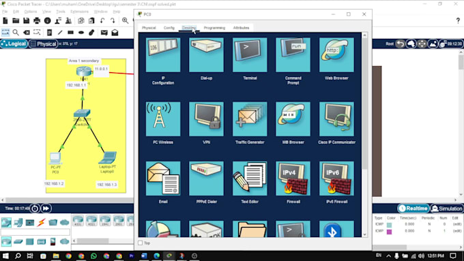This screenshot has height=261, width=464.
Task: Click the Print toolbar icon
Action: [x=37, y=20]
